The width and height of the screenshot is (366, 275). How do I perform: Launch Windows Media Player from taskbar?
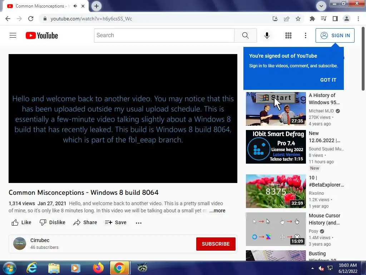click(x=75, y=268)
